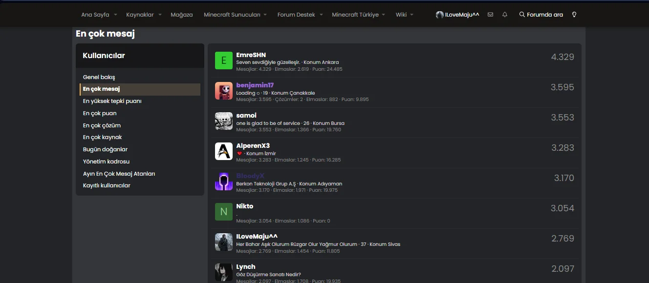Open Minecraft Türkiye menu item
Viewport: 649px width, 283px height.
355,15
